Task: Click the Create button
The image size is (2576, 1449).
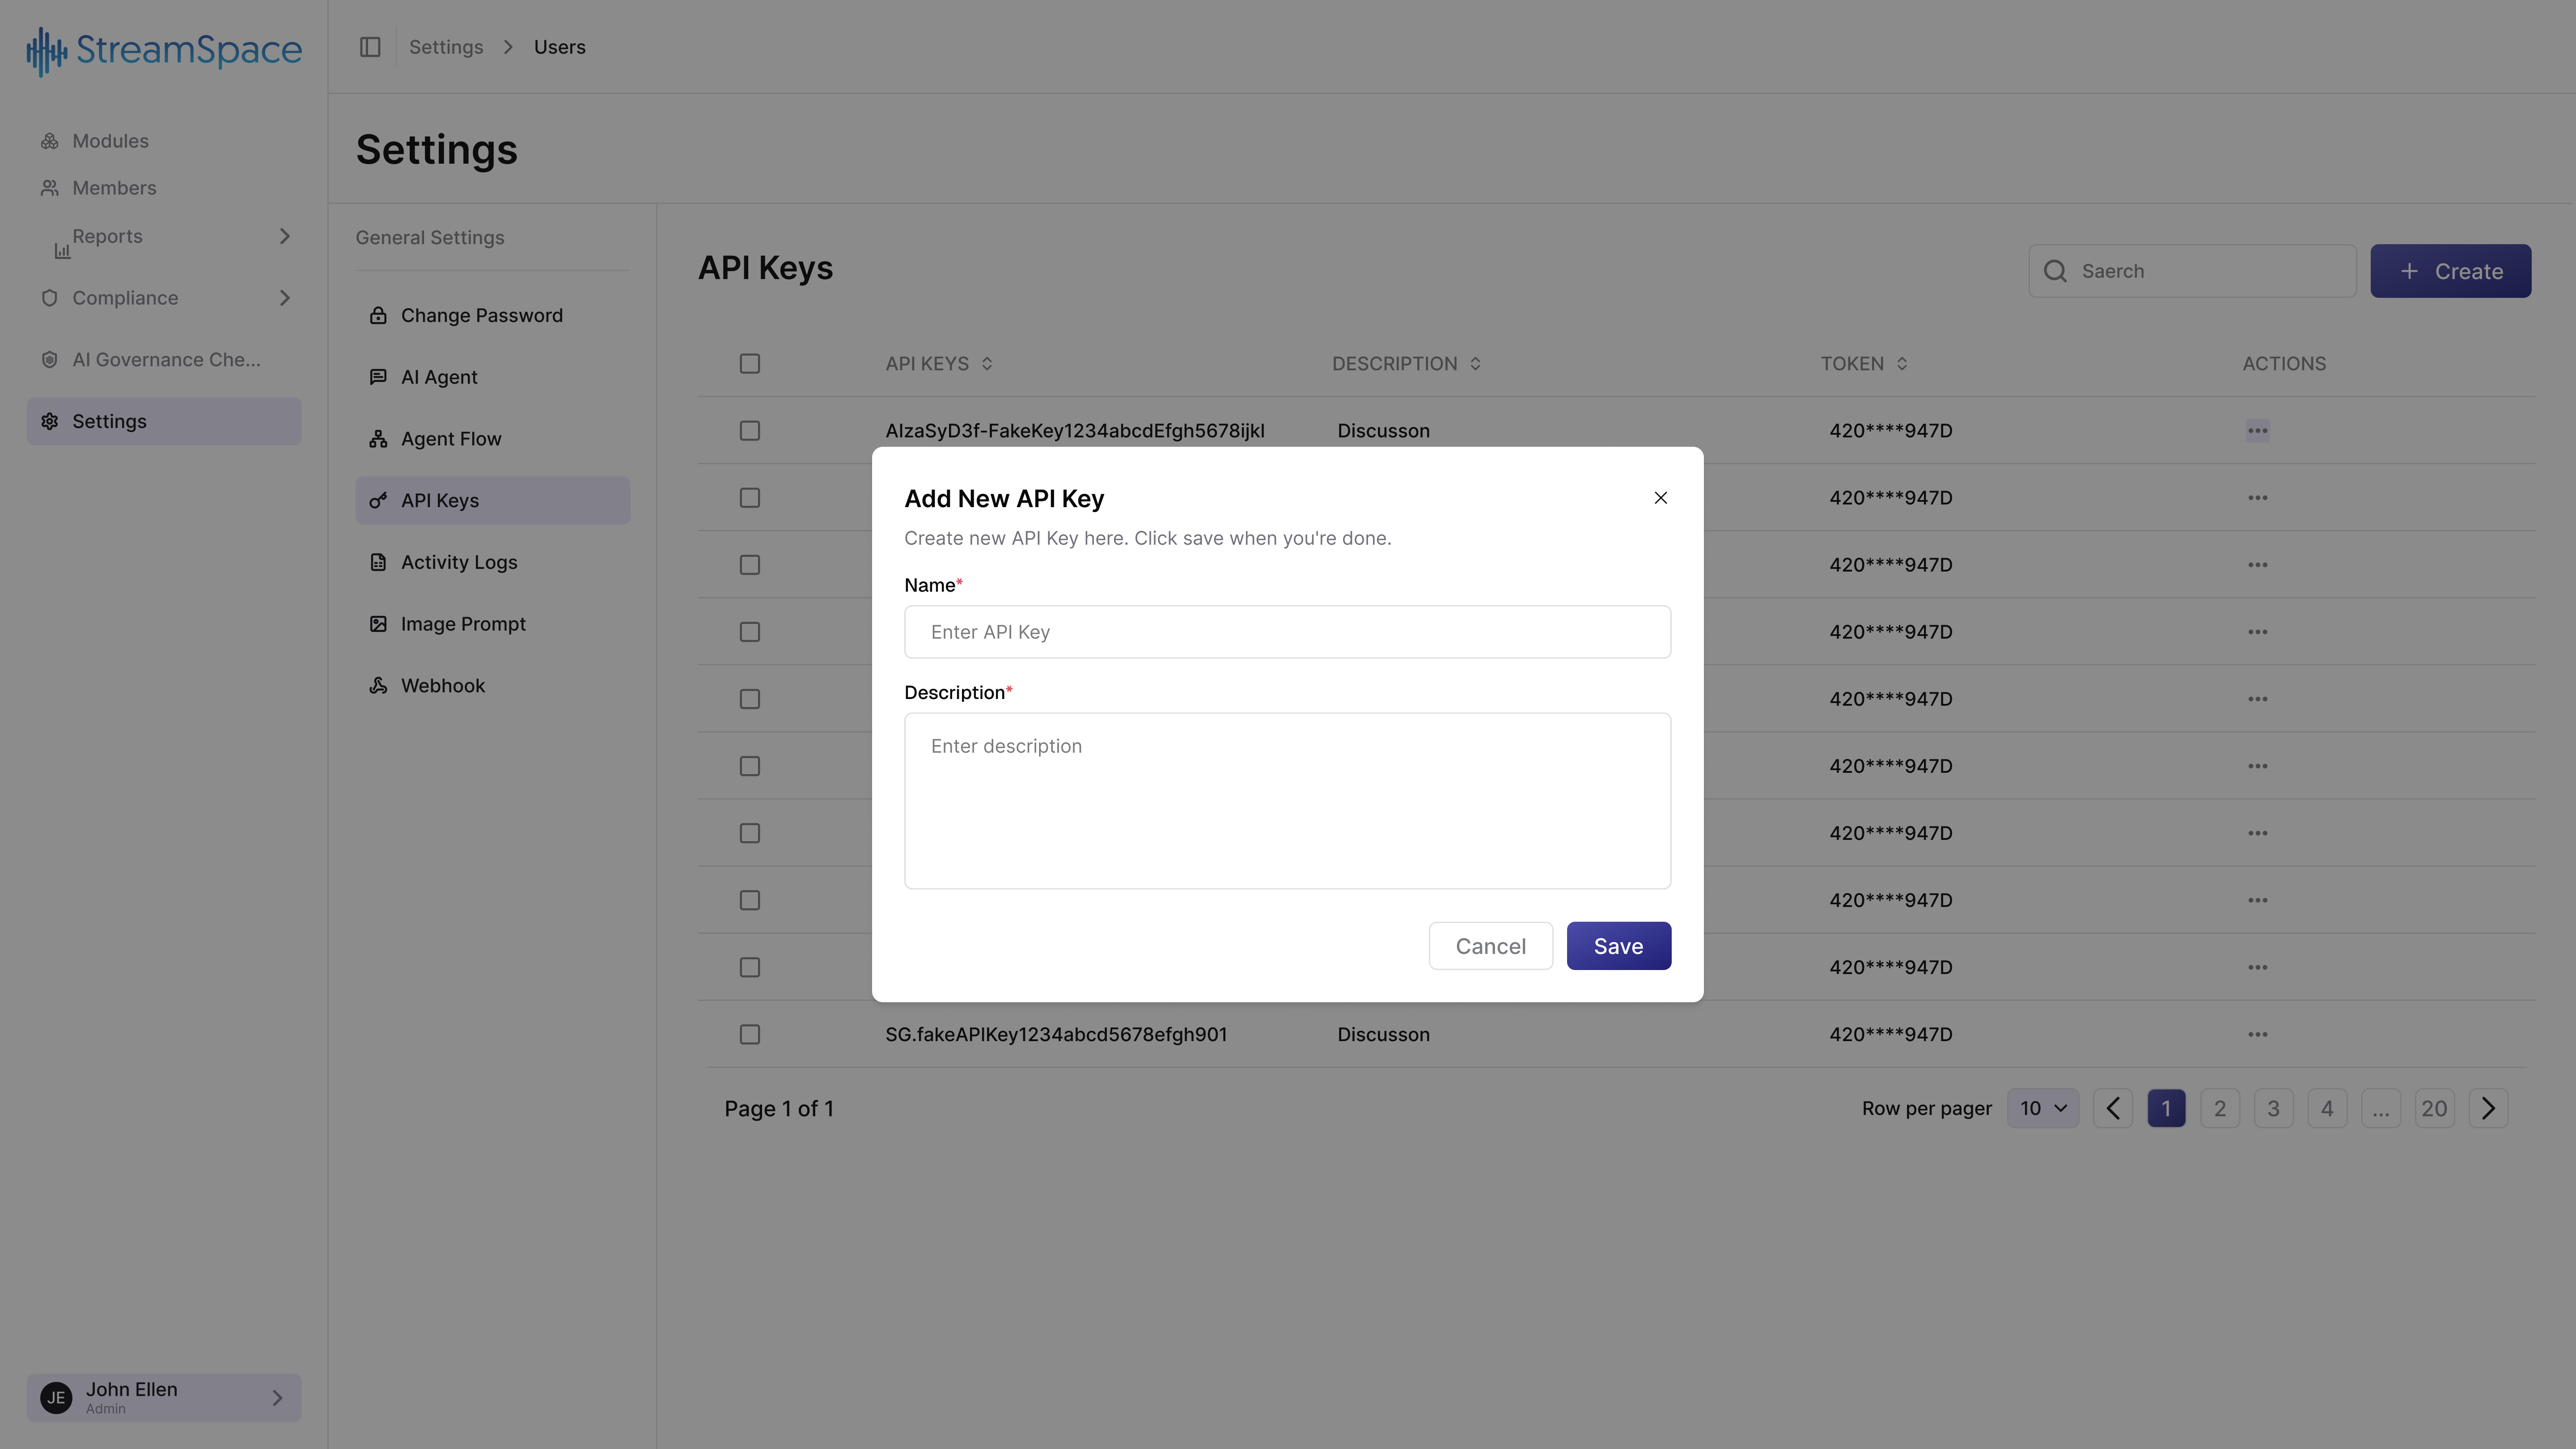Action: click(x=2450, y=271)
